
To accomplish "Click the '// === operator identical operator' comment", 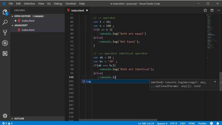I will [x=120, y=53].
